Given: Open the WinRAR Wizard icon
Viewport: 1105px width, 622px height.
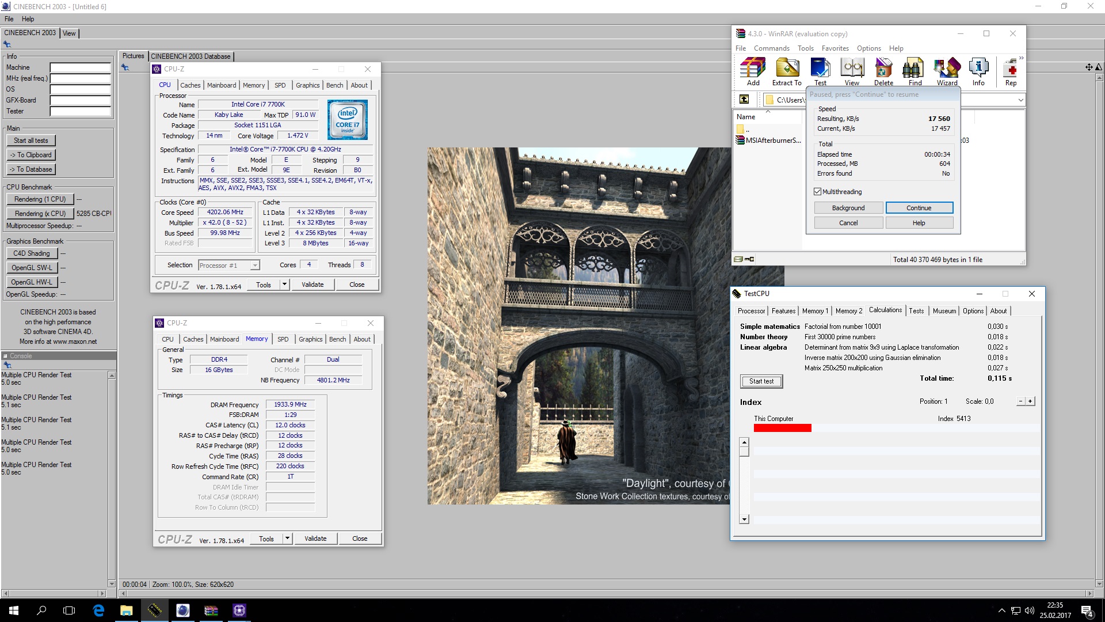Looking at the screenshot, I should pos(947,72).
